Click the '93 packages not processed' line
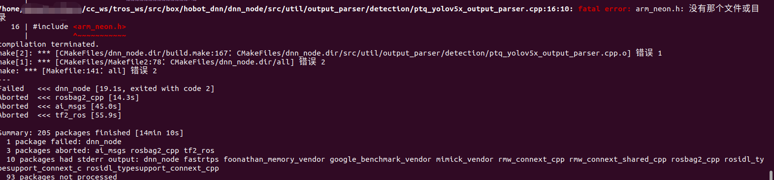 (62, 177)
